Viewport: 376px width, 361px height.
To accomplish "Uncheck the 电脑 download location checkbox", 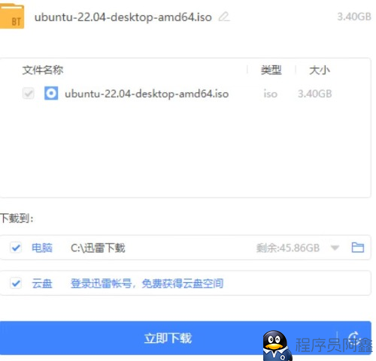I will [16, 248].
